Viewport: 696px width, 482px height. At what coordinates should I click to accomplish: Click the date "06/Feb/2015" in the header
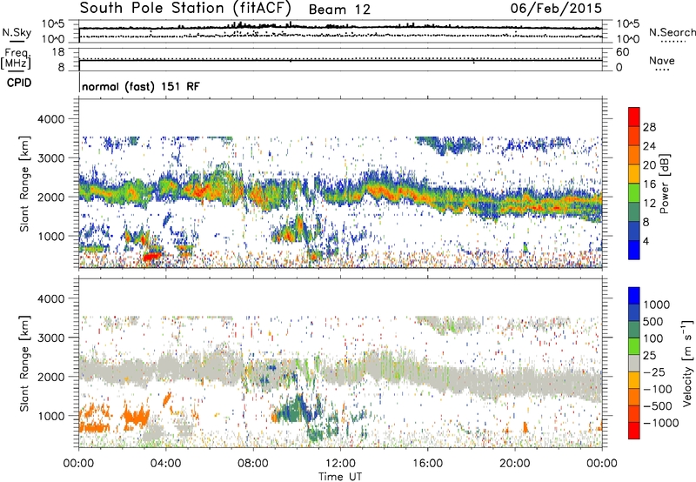coord(556,8)
